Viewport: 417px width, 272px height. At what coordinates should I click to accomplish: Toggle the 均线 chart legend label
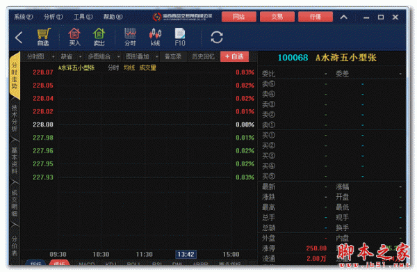click(129, 68)
